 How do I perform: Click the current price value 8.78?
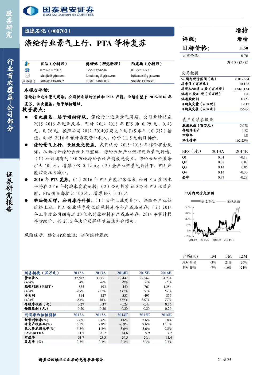[244, 56]
